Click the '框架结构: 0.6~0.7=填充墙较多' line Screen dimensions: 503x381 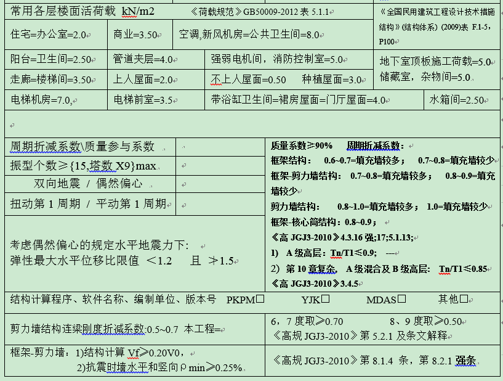[x=382, y=160]
